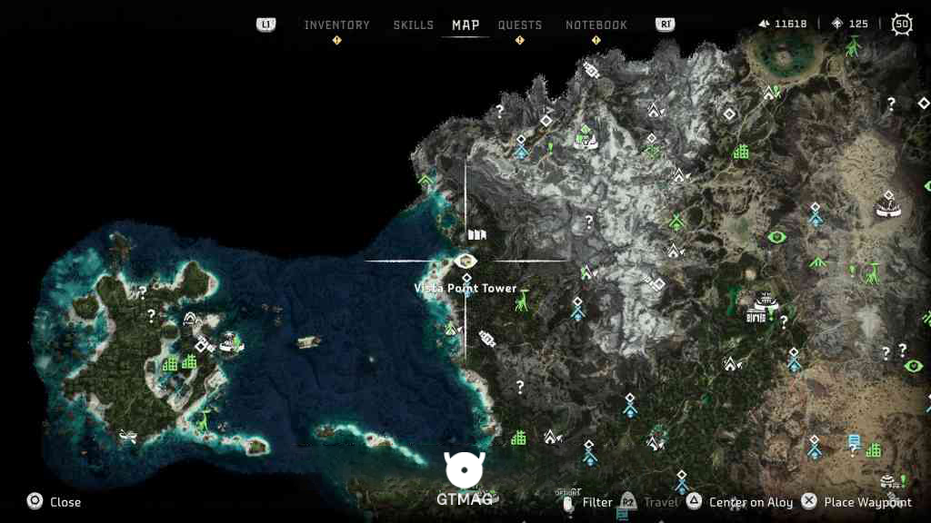Image resolution: width=931 pixels, height=523 pixels.
Task: Click the L1 previous-tab button icon
Action: click(x=265, y=25)
